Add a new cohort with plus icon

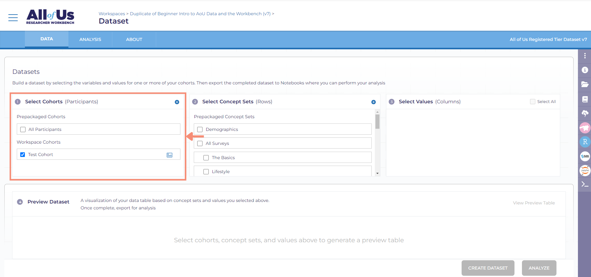[x=177, y=102]
